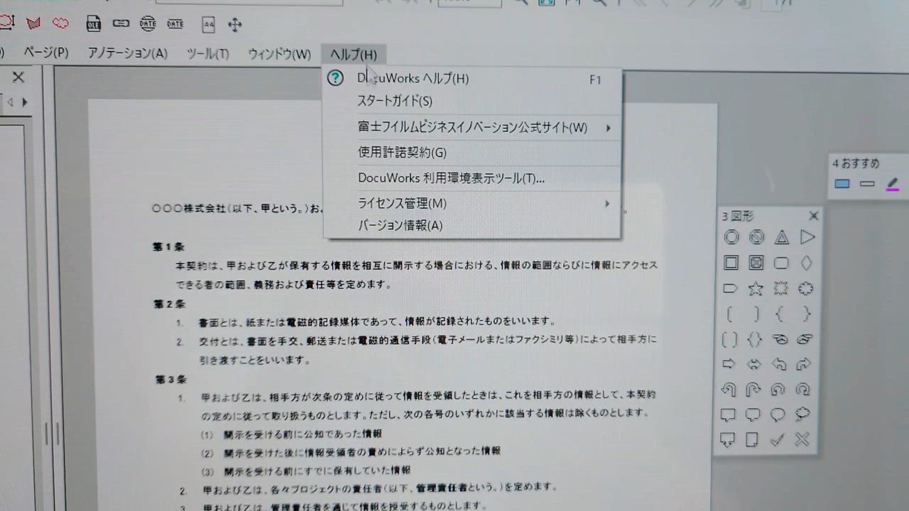Select the diamond shape in the 図形 panel
Viewport: 909px width, 511px height.
(806, 263)
